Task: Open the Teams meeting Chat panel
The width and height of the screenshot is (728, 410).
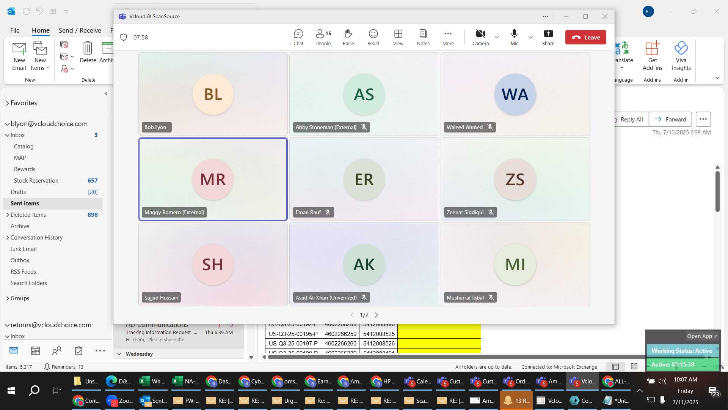Action: [298, 38]
